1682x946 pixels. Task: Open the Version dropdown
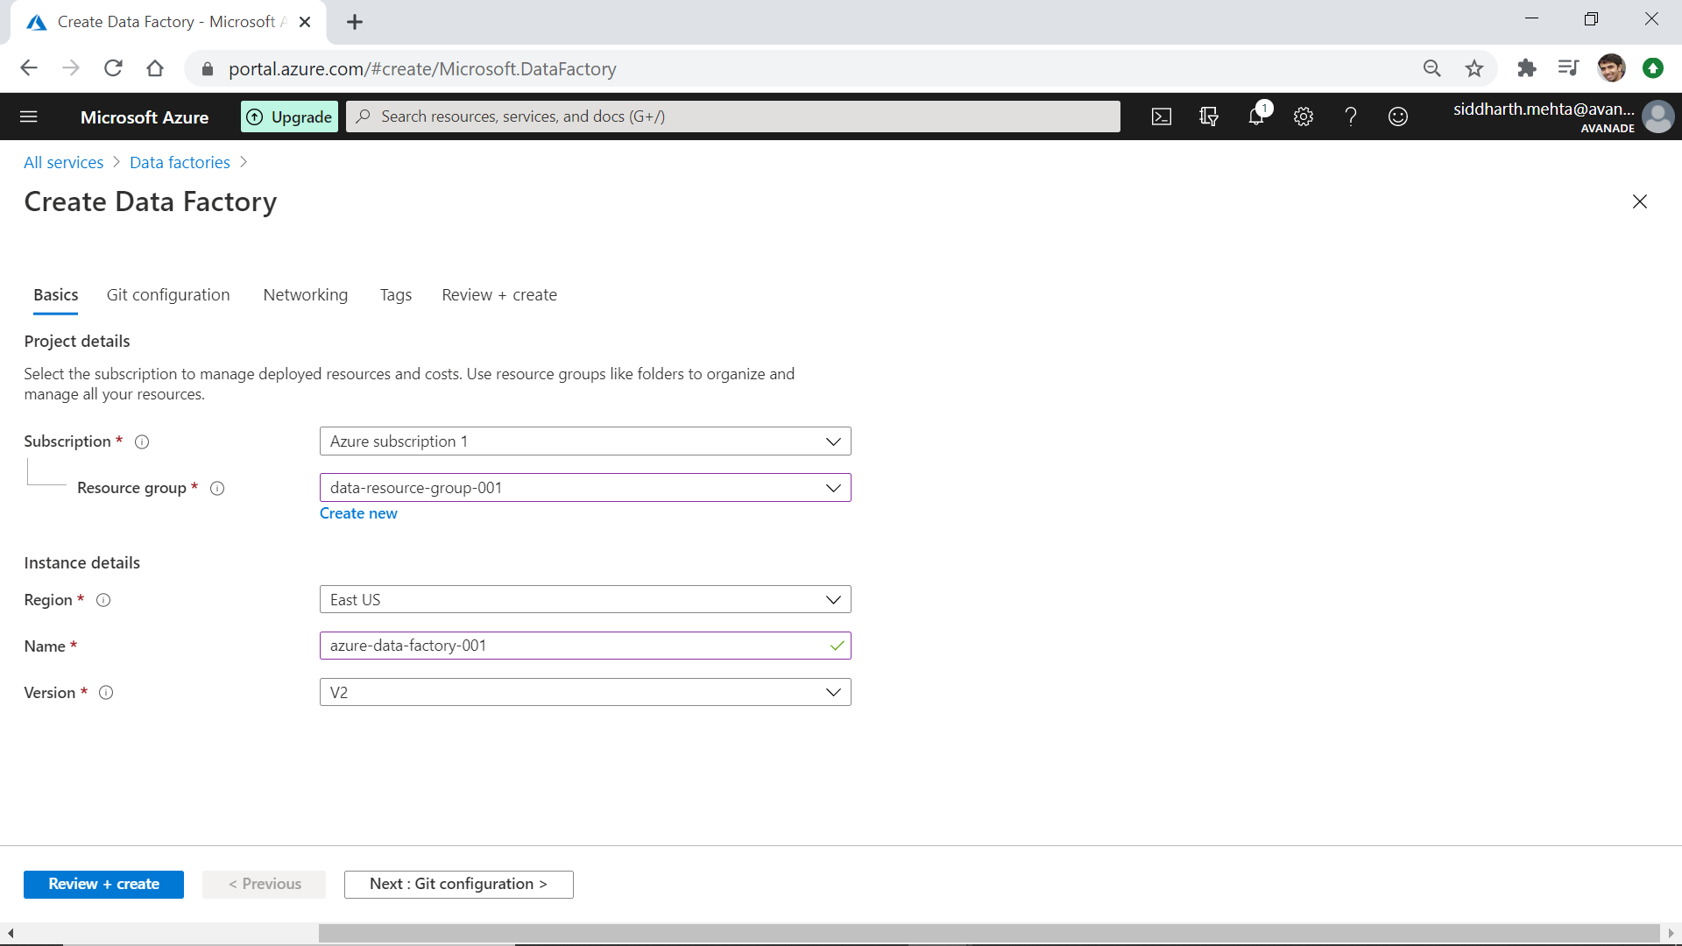584,693
